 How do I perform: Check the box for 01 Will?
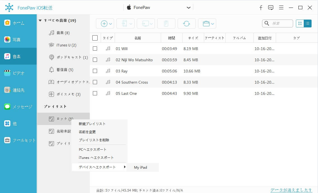pos(95,49)
